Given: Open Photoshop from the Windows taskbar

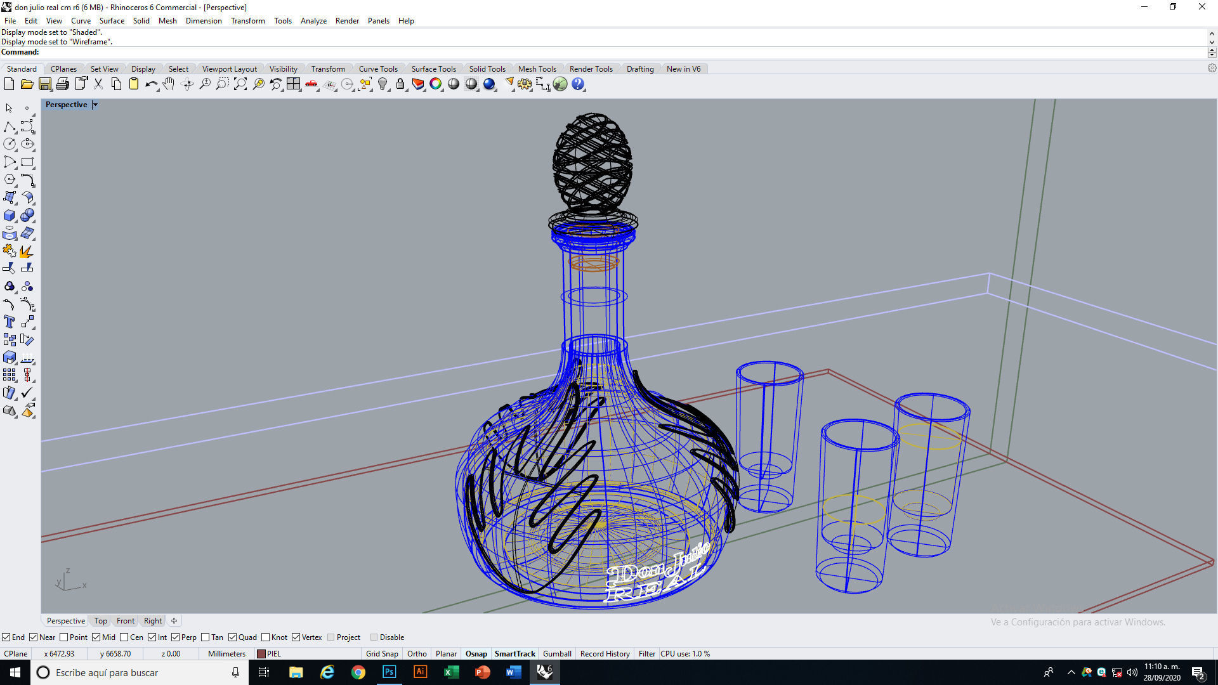Looking at the screenshot, I should (389, 672).
